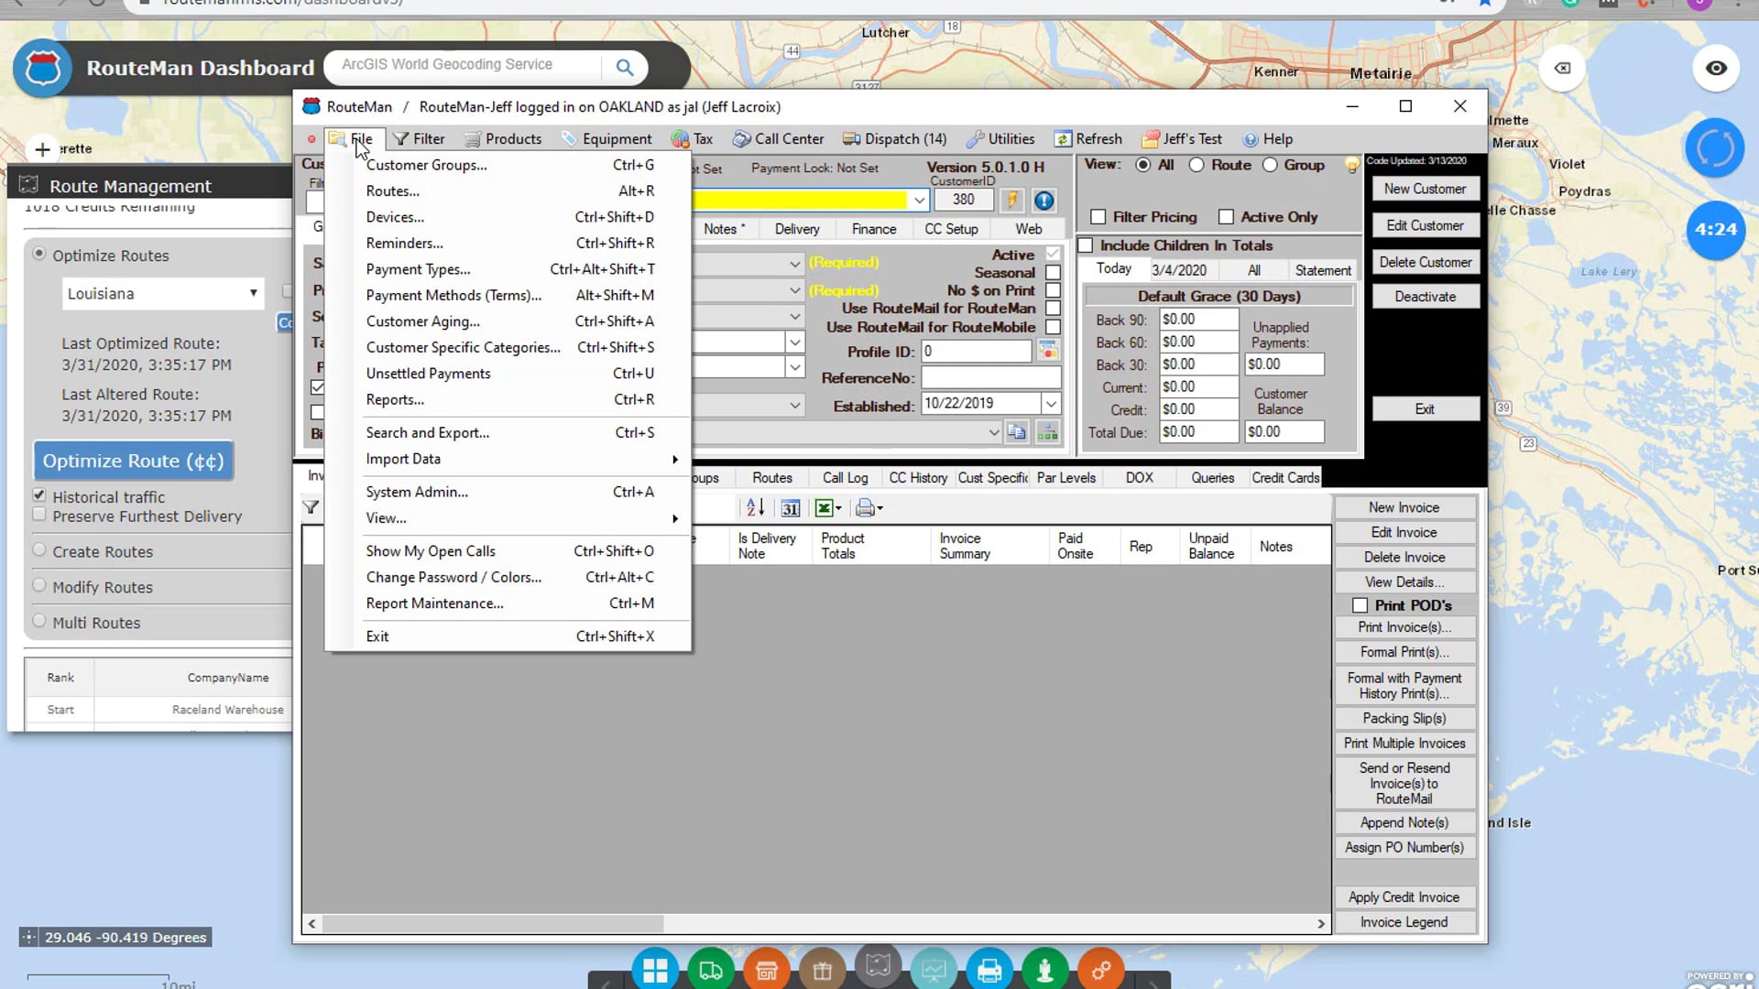Click the plus icon above Route Management

coord(42,148)
